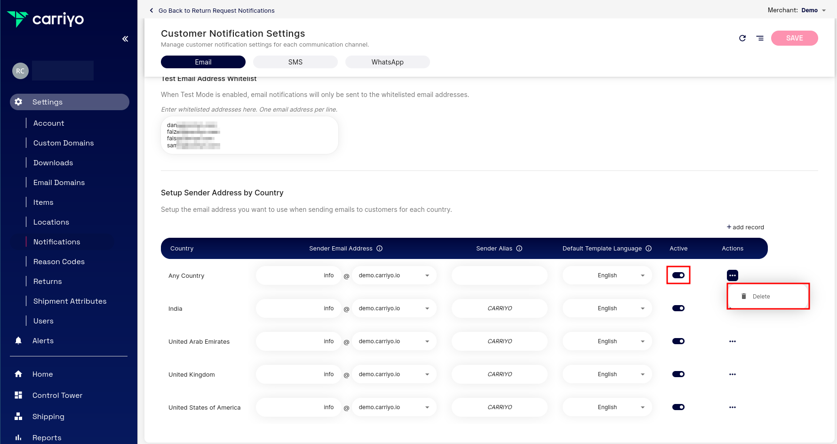Click the Settings gear icon in the sidebar

19,102
